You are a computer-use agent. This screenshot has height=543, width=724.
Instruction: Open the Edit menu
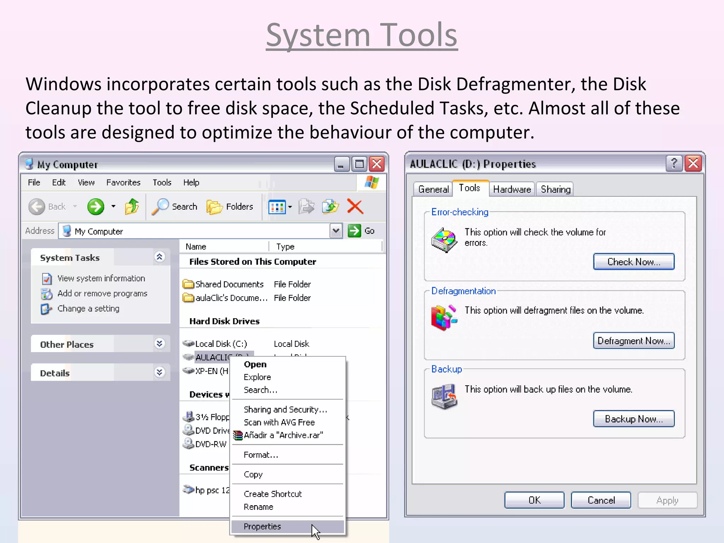tap(59, 182)
